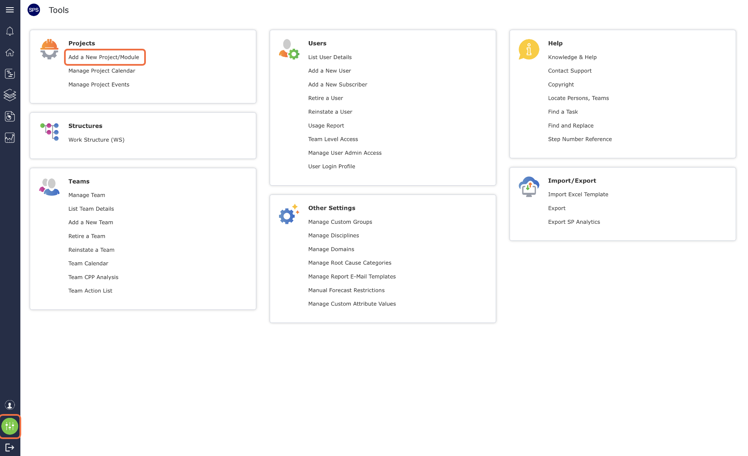Click Reinstate a Team
Screen dimensions: 748x456
[x=91, y=250]
